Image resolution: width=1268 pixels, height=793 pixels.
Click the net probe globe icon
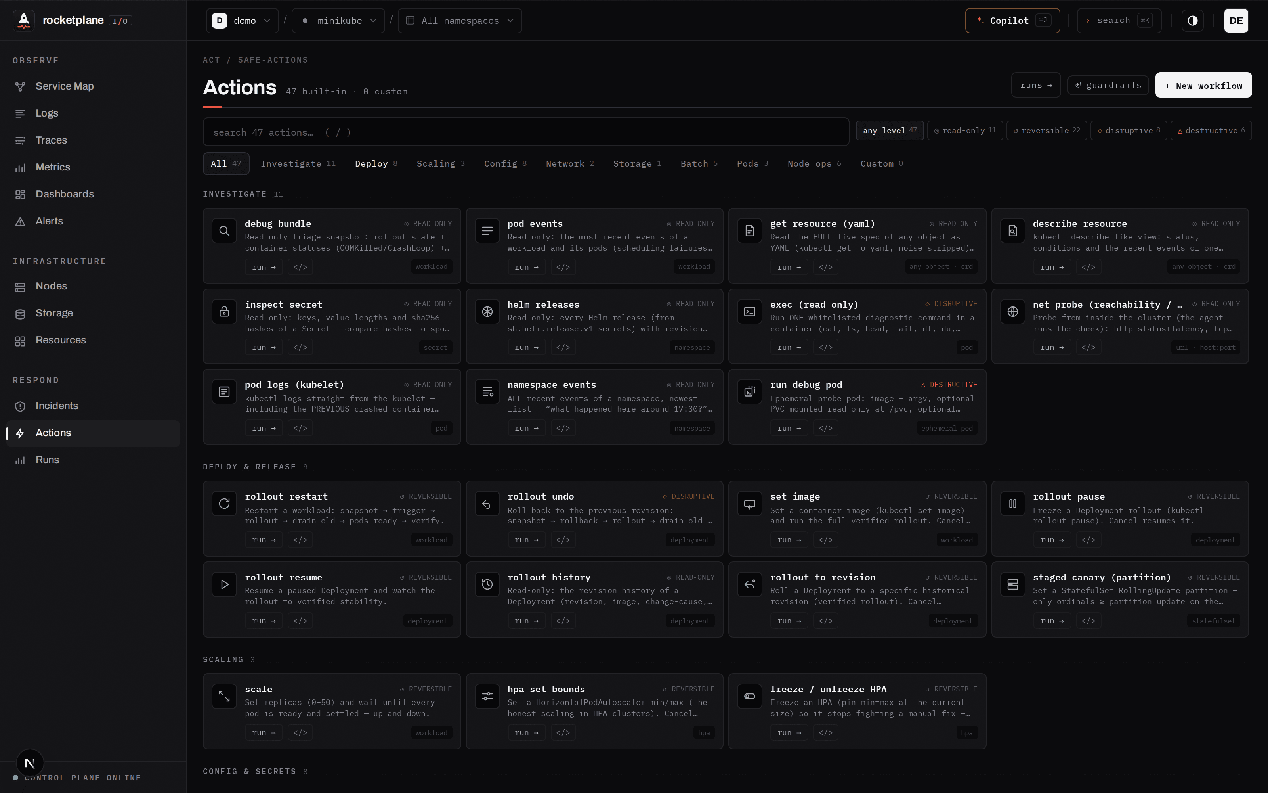[1013, 312]
